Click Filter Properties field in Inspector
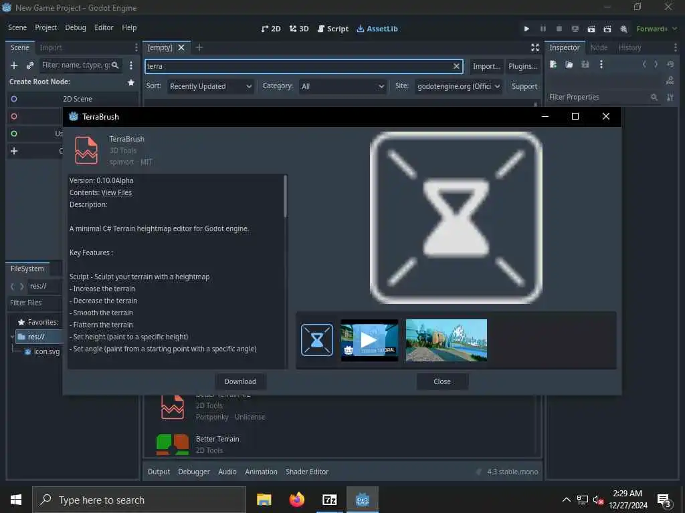This screenshot has width=685, height=513. click(x=603, y=98)
